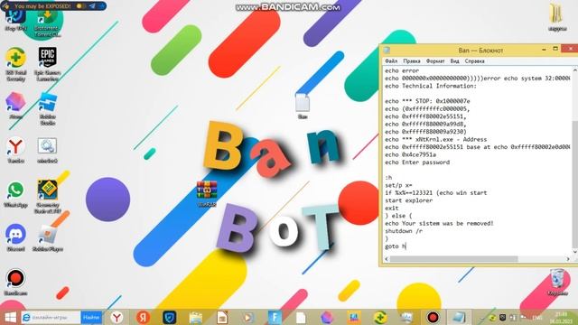Open the WinRAR desktop icon
This screenshot has width=578, height=325.
(x=207, y=193)
